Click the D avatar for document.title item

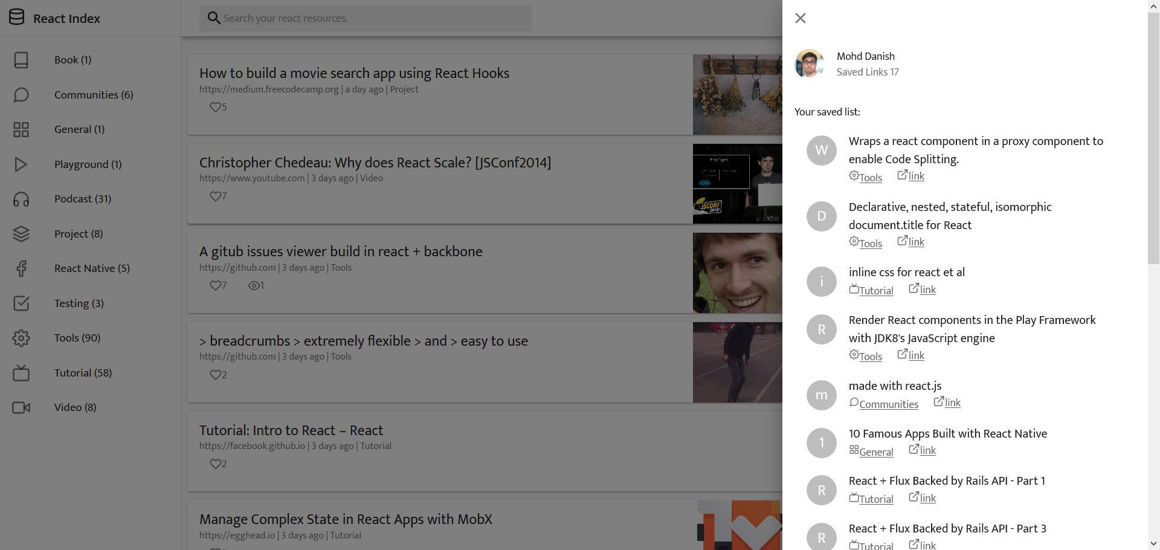click(x=822, y=216)
